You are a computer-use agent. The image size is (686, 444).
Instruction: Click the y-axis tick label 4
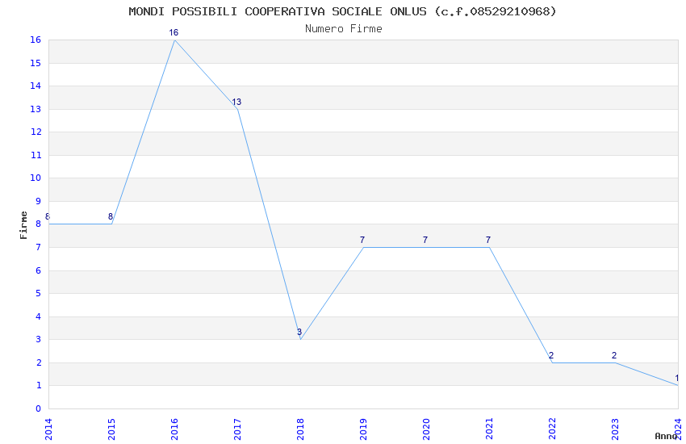[x=39, y=316]
